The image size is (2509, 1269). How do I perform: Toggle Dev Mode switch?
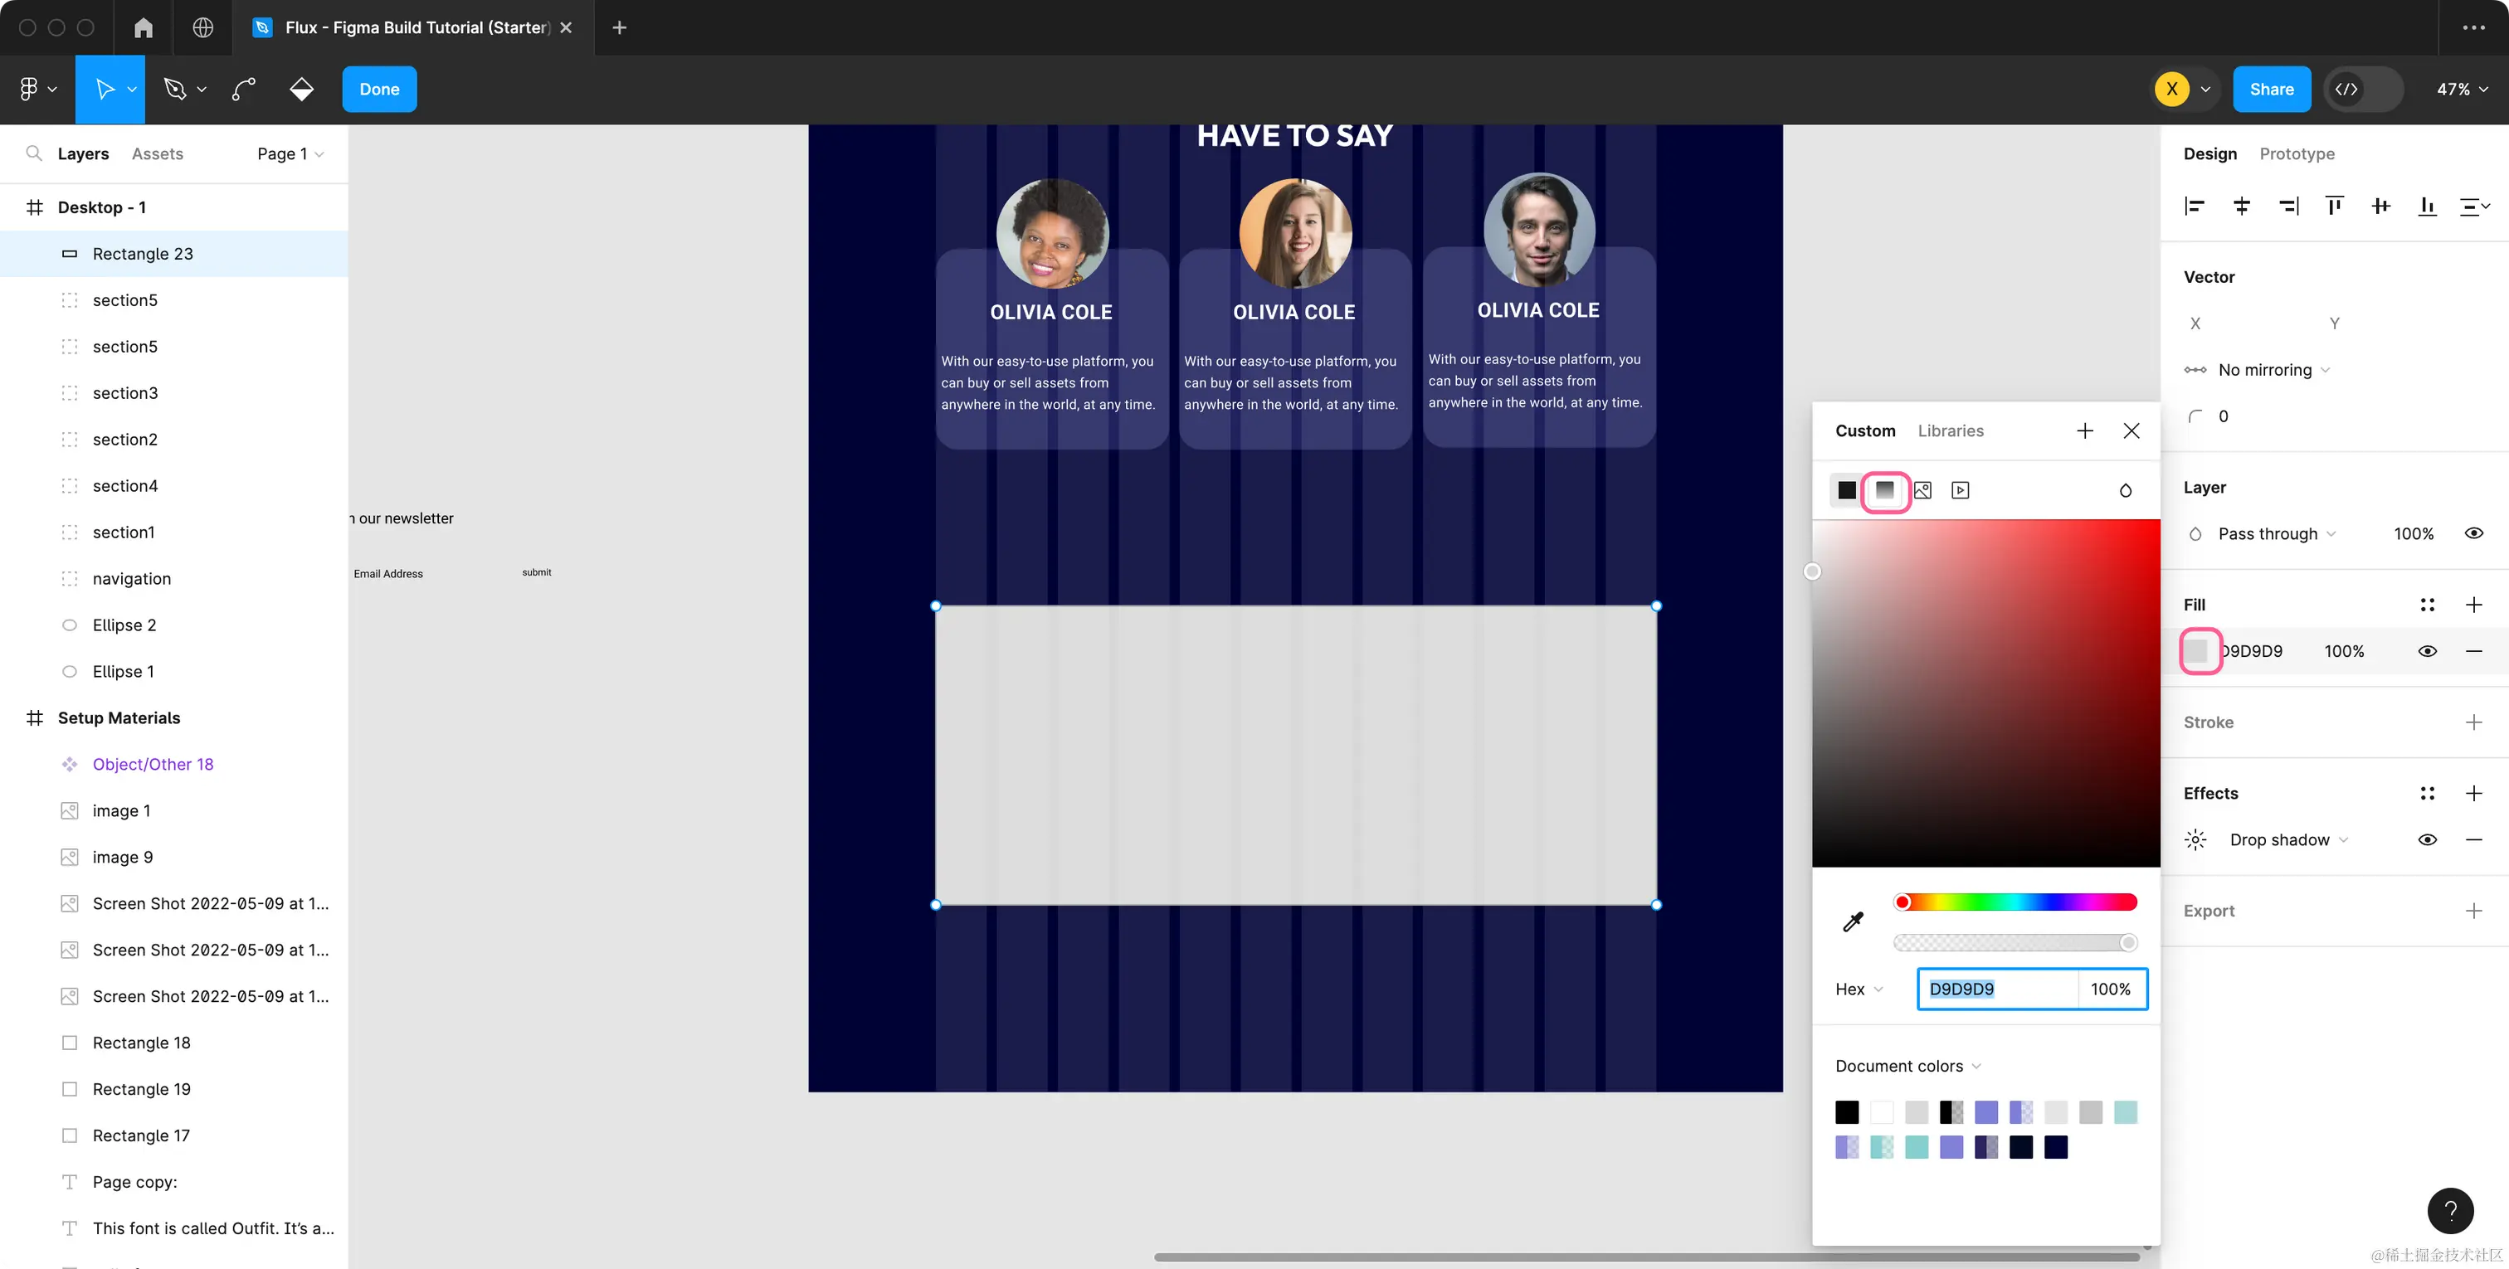2363,89
